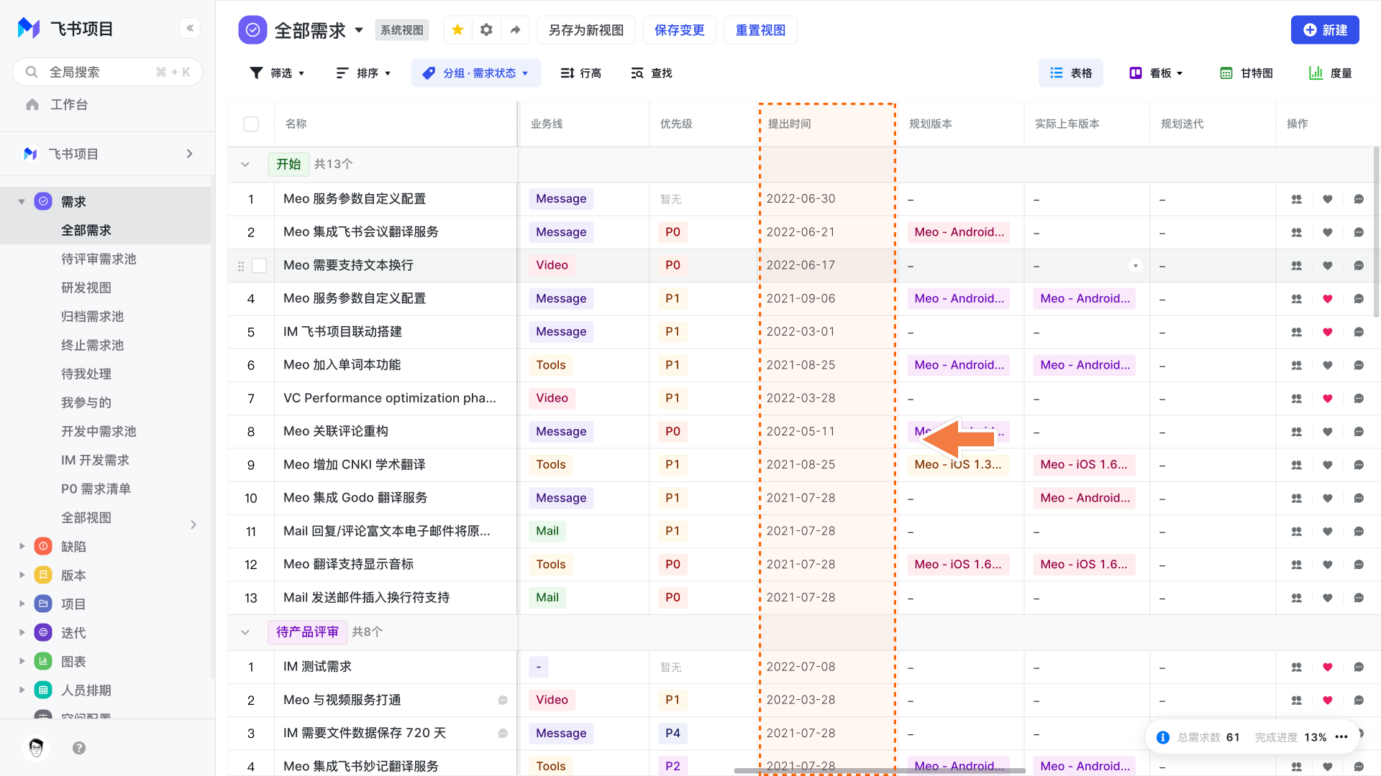Image resolution: width=1381 pixels, height=776 pixels.
Task: Open the 筛选 filter dropdown
Action: coord(277,73)
